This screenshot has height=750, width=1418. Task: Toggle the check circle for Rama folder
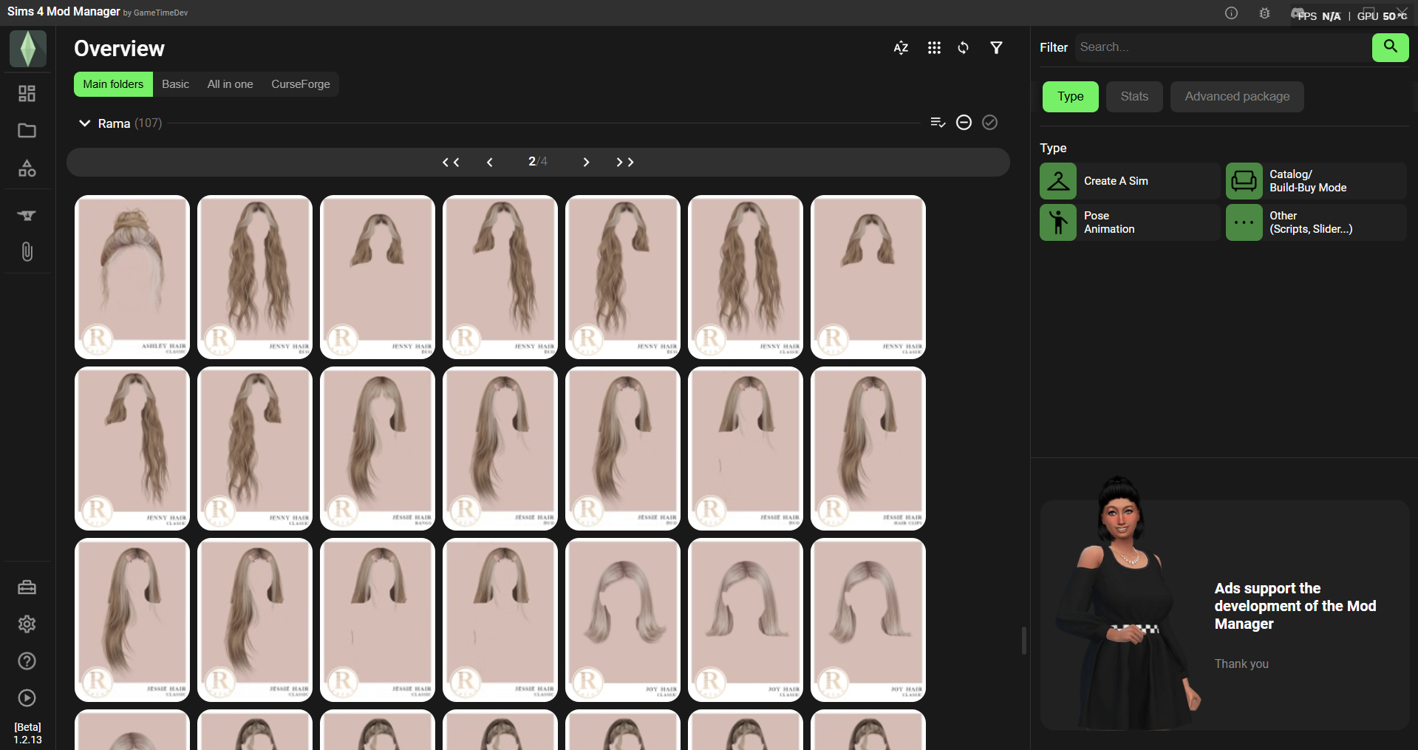tap(990, 123)
